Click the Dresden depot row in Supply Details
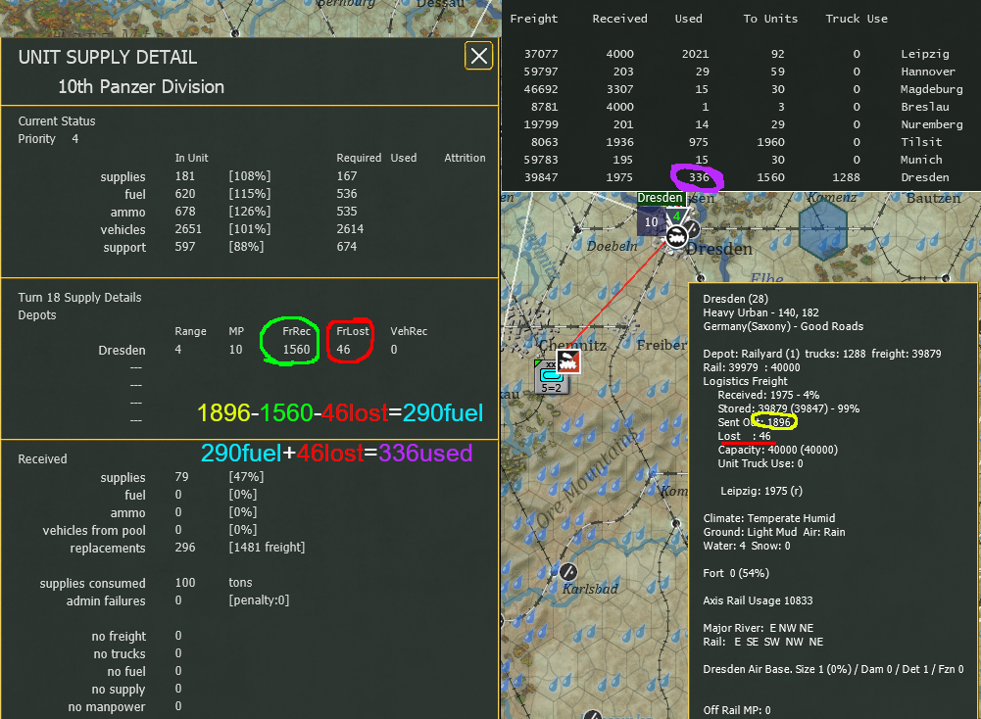 pyautogui.click(x=248, y=350)
